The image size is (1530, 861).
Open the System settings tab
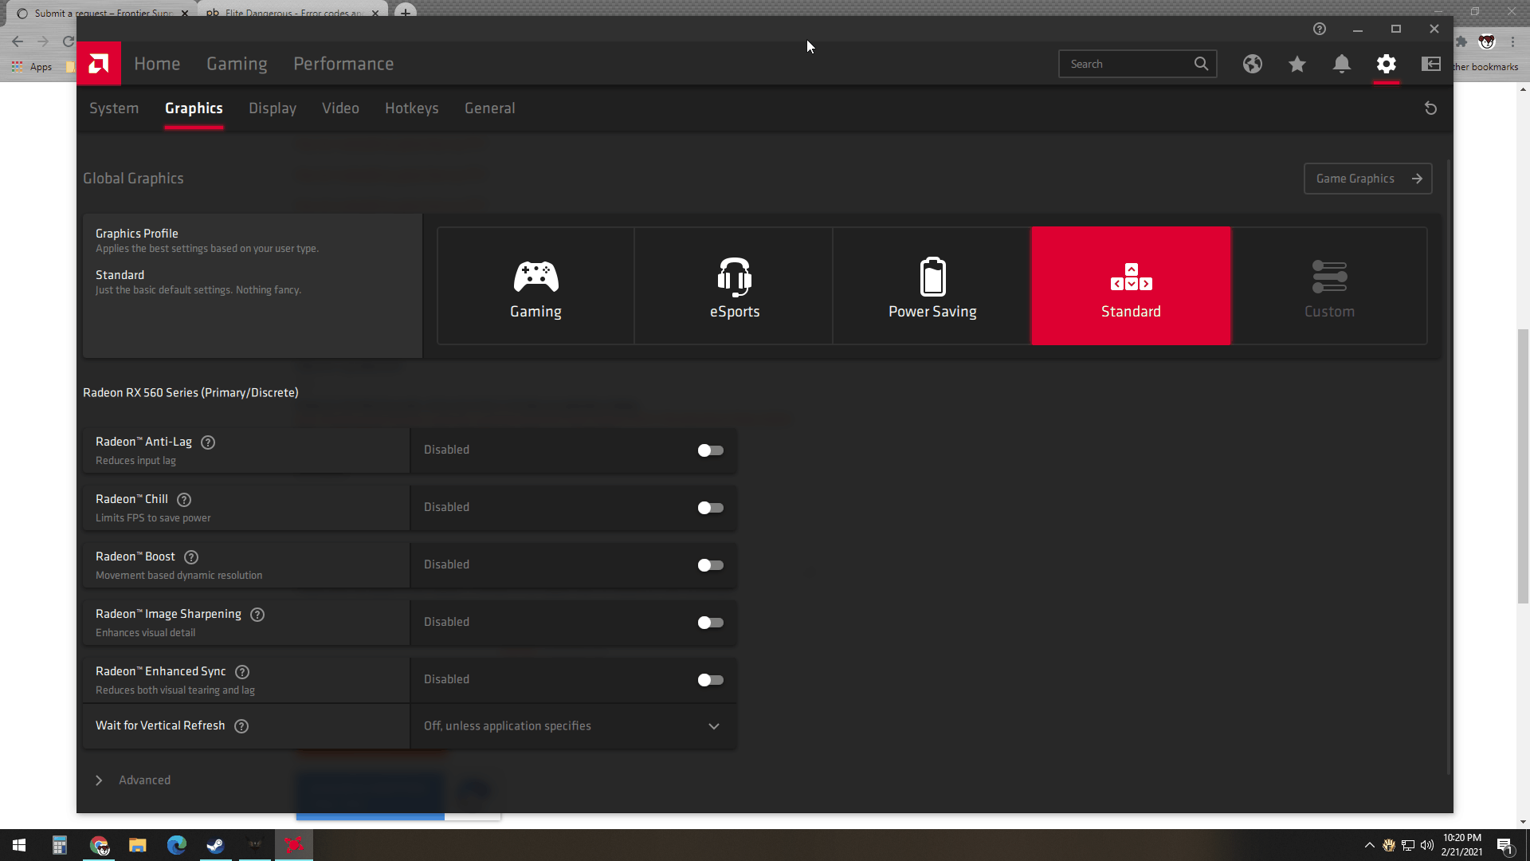114,108
